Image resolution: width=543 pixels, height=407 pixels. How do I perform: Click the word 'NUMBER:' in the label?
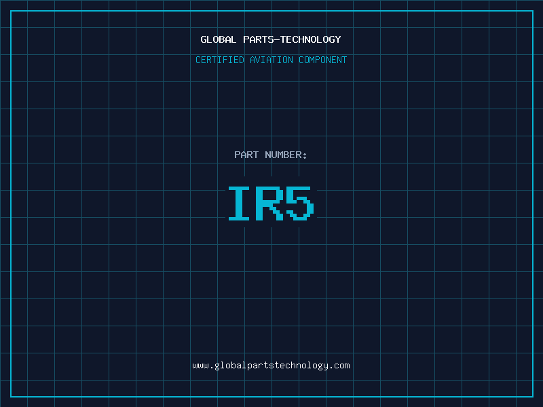286,155
